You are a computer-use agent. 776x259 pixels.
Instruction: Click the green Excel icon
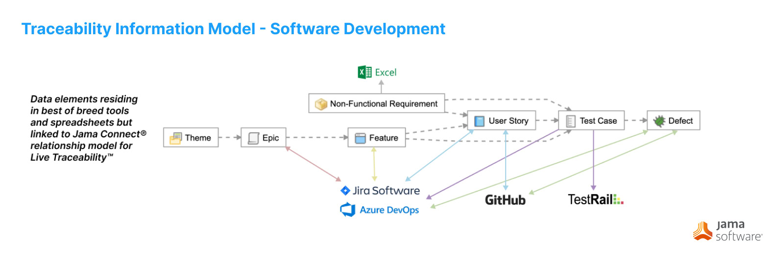point(364,72)
